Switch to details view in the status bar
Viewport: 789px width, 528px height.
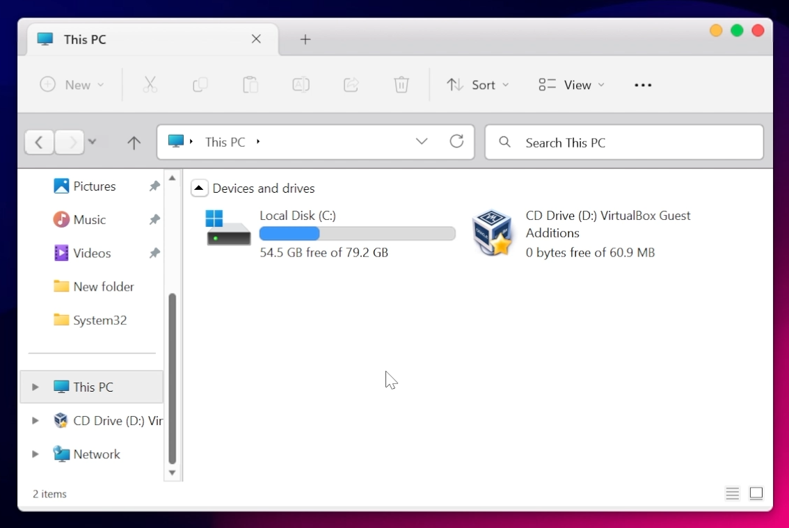pyautogui.click(x=732, y=493)
